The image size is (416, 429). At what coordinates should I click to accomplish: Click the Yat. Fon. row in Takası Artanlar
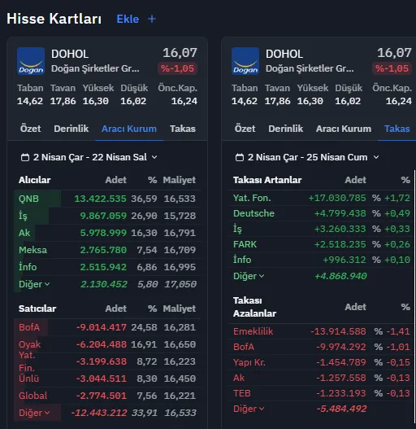click(x=321, y=198)
